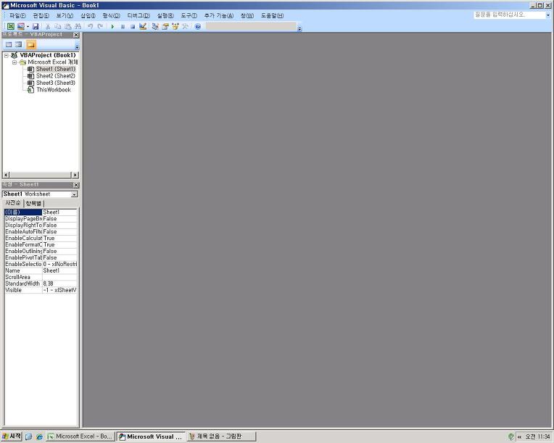The height and width of the screenshot is (443, 554).
Task: Click the Reset stop icon
Action: coord(133,27)
